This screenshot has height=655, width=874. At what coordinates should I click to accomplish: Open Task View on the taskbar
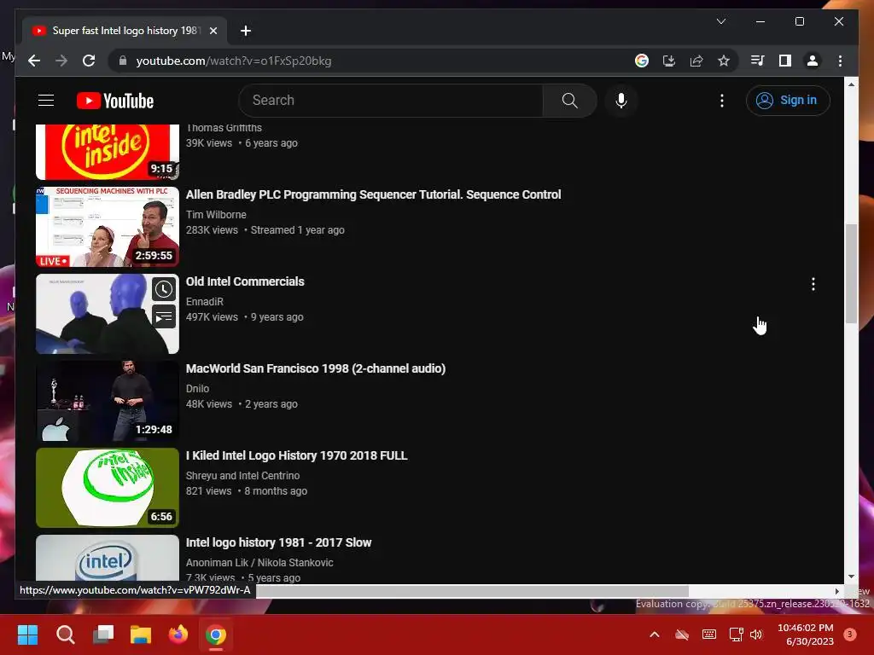103,635
